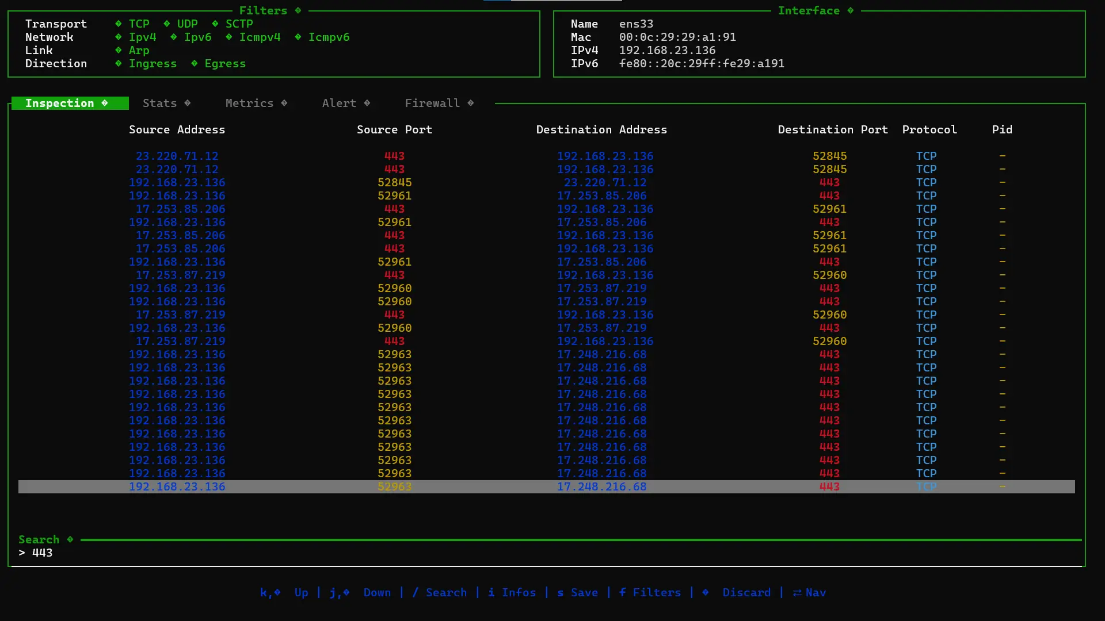Toggle the Arp link filter

tap(139, 50)
